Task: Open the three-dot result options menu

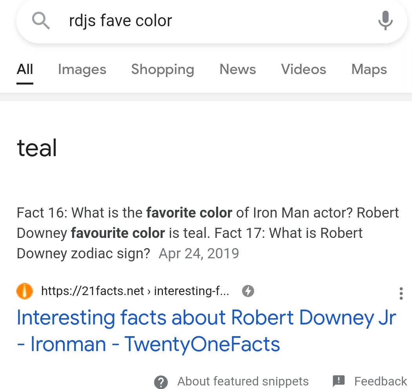Action: pyautogui.click(x=401, y=294)
